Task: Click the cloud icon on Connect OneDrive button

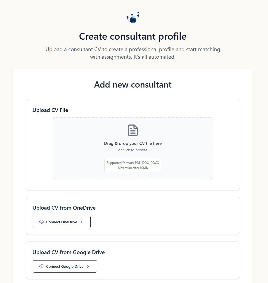Action: [42, 222]
